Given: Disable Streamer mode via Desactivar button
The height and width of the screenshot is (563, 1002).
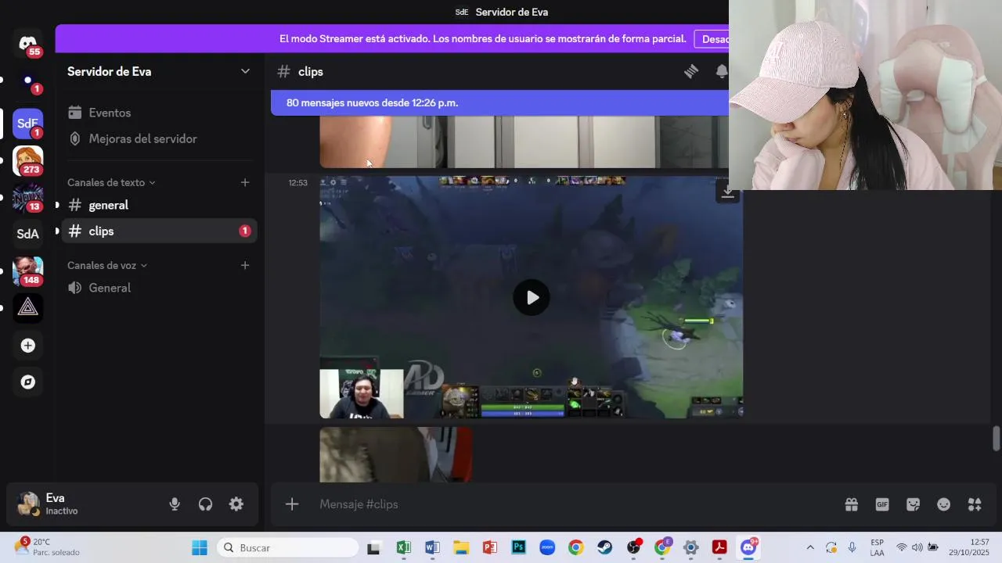Looking at the screenshot, I should (711, 38).
